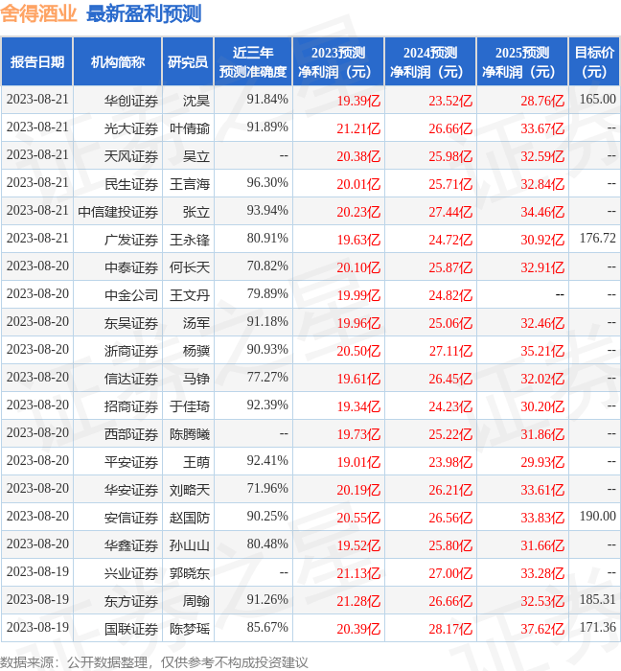The width and height of the screenshot is (621, 671).
Task: Click 2025 forecast 37.62亿
Action: click(542, 629)
